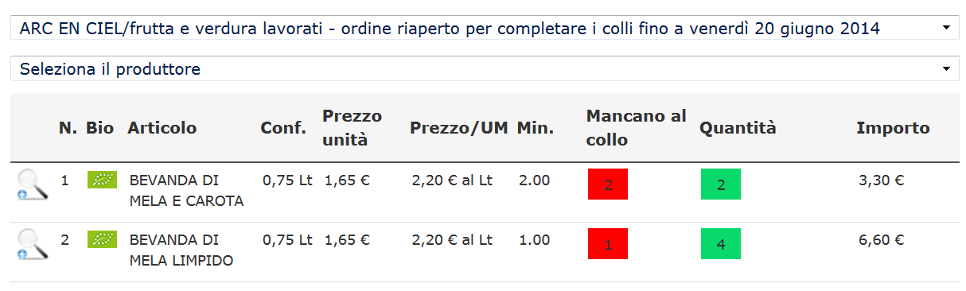Screen dimensions: 966x291
Task: Click the Importo column header
Action: pyautogui.click(x=893, y=127)
